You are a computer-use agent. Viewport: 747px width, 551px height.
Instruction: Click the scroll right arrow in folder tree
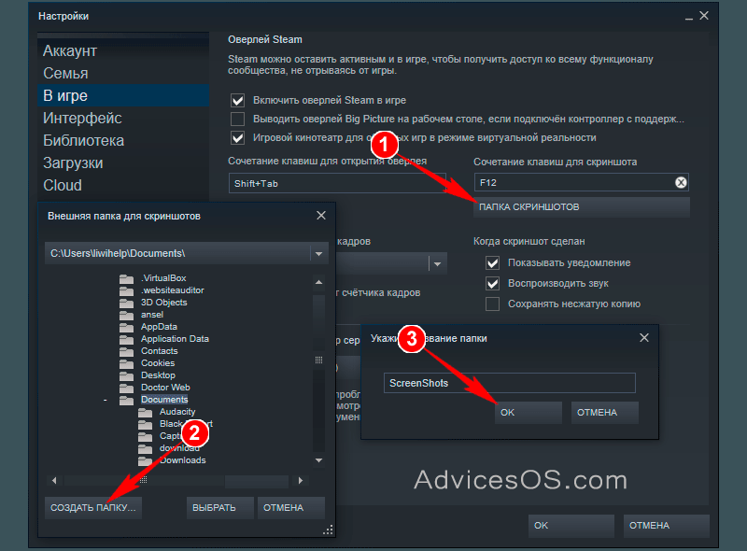(x=300, y=480)
